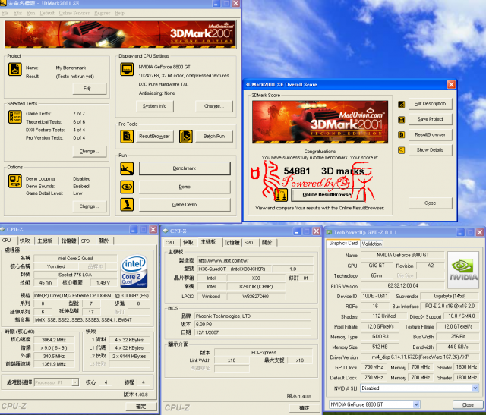Click the OK button in middle CPU-Z window
The height and width of the screenshot is (415, 486).
click(304, 408)
